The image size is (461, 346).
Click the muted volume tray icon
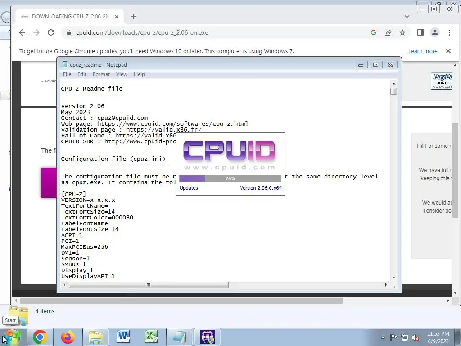pos(416,337)
